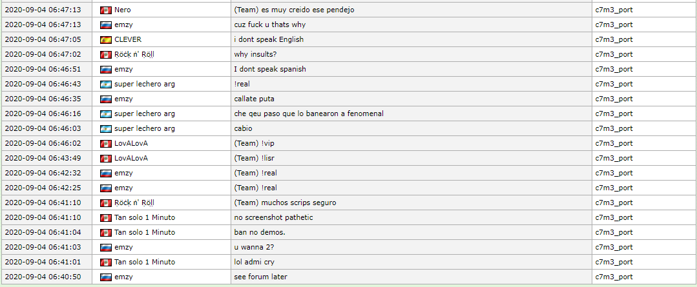Viewport: 697px width, 287px height.
Task: Click the timestamp 2020-09-04 06:46:16
Action: pyautogui.click(x=43, y=114)
